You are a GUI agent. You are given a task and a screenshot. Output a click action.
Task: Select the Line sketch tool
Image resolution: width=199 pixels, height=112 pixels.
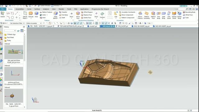point(16,13)
